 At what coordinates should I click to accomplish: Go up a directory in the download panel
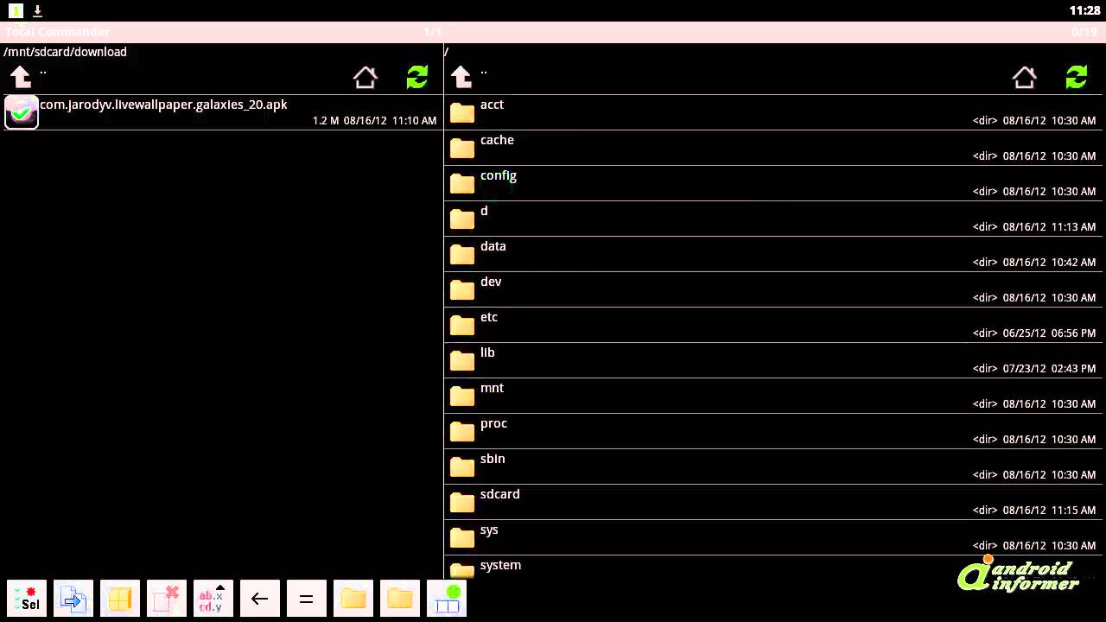point(21,77)
